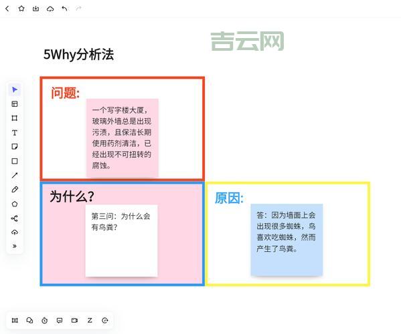Select the pointer selection tool
The image size is (401, 334).
(15, 90)
